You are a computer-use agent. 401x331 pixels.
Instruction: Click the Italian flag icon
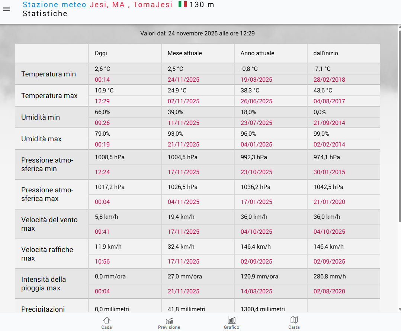click(x=183, y=4)
